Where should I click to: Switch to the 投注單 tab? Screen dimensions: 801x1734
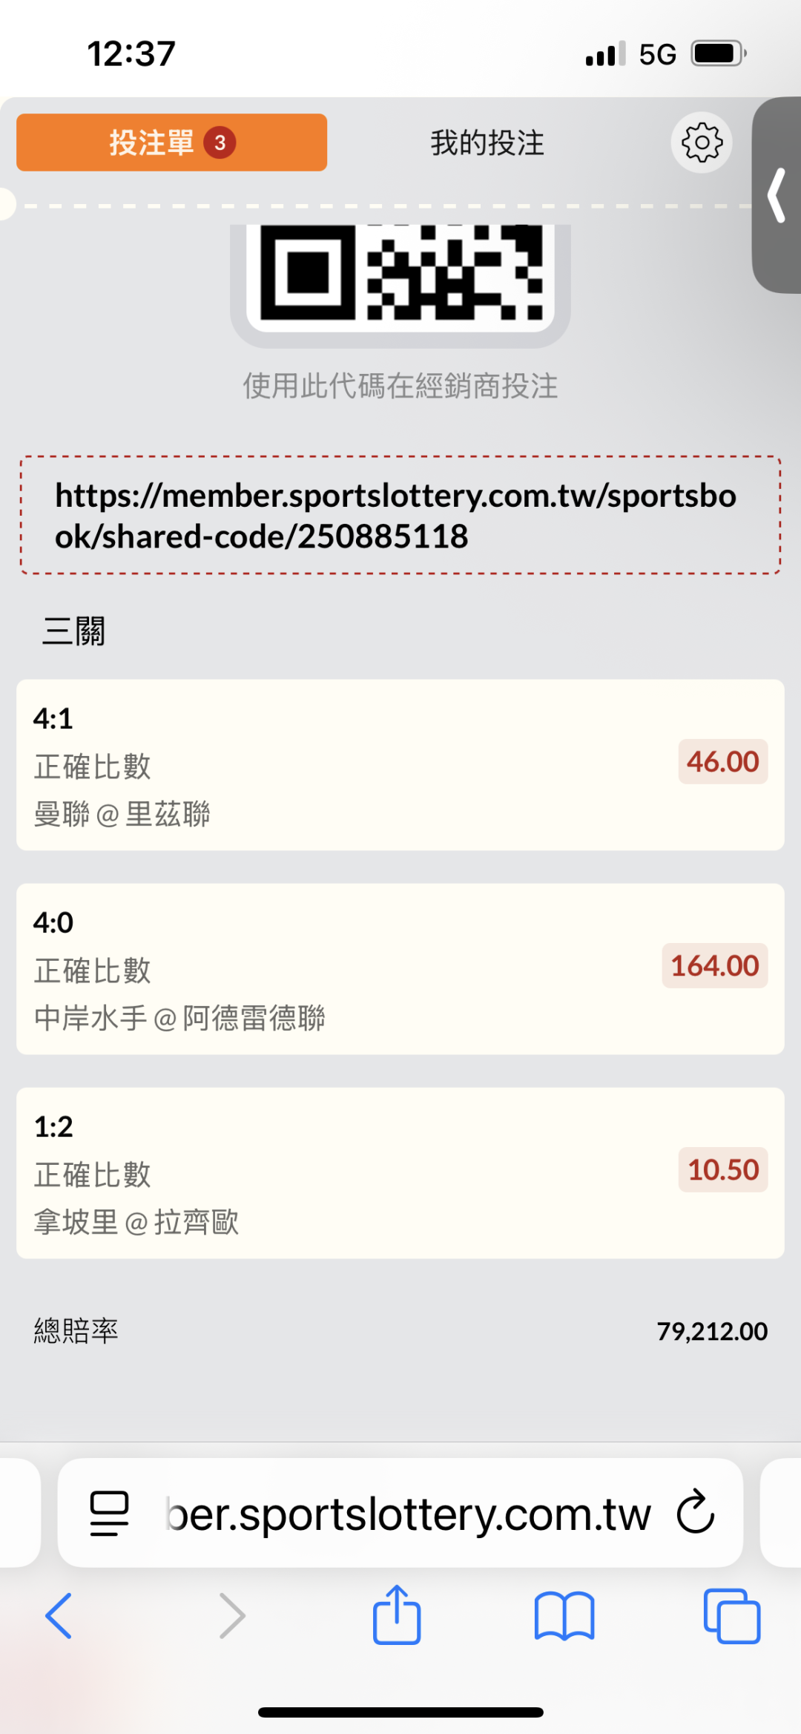[171, 142]
